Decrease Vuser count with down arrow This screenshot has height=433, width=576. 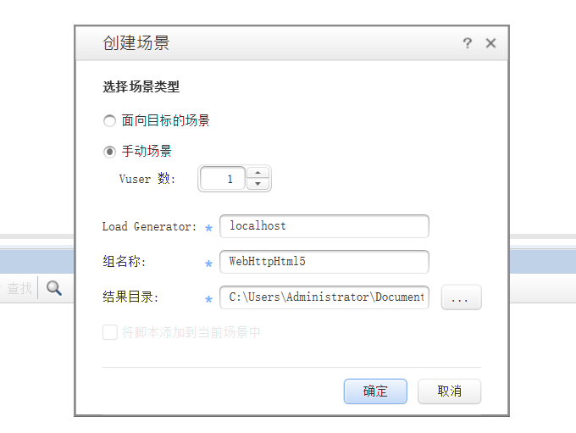[258, 184]
